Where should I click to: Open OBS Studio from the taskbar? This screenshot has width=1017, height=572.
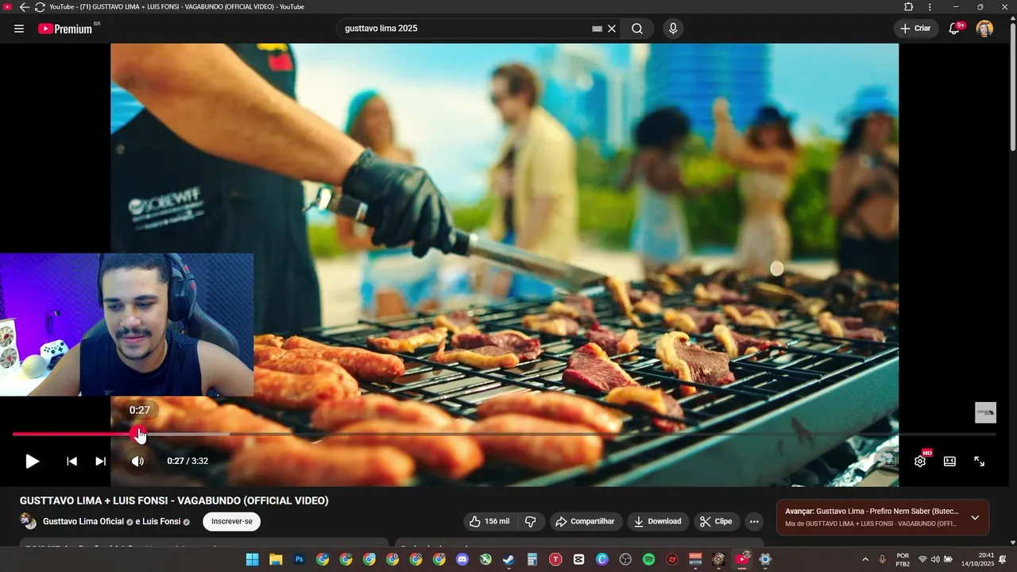tap(625, 559)
